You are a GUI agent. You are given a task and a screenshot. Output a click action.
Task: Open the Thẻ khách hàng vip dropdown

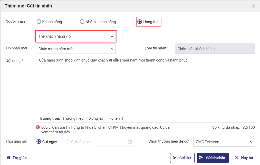(x=76, y=36)
